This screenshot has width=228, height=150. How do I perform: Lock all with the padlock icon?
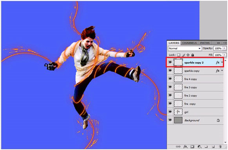(192, 55)
